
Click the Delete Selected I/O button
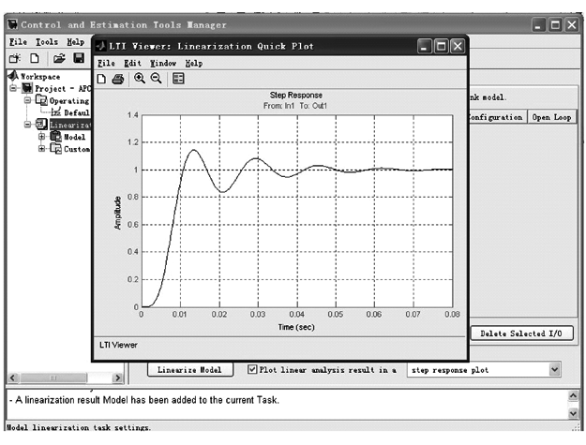click(x=521, y=333)
